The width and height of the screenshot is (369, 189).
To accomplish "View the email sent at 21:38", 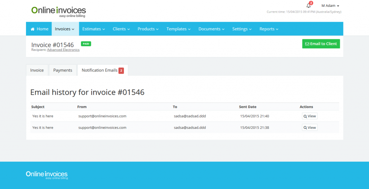I will [310, 127].
